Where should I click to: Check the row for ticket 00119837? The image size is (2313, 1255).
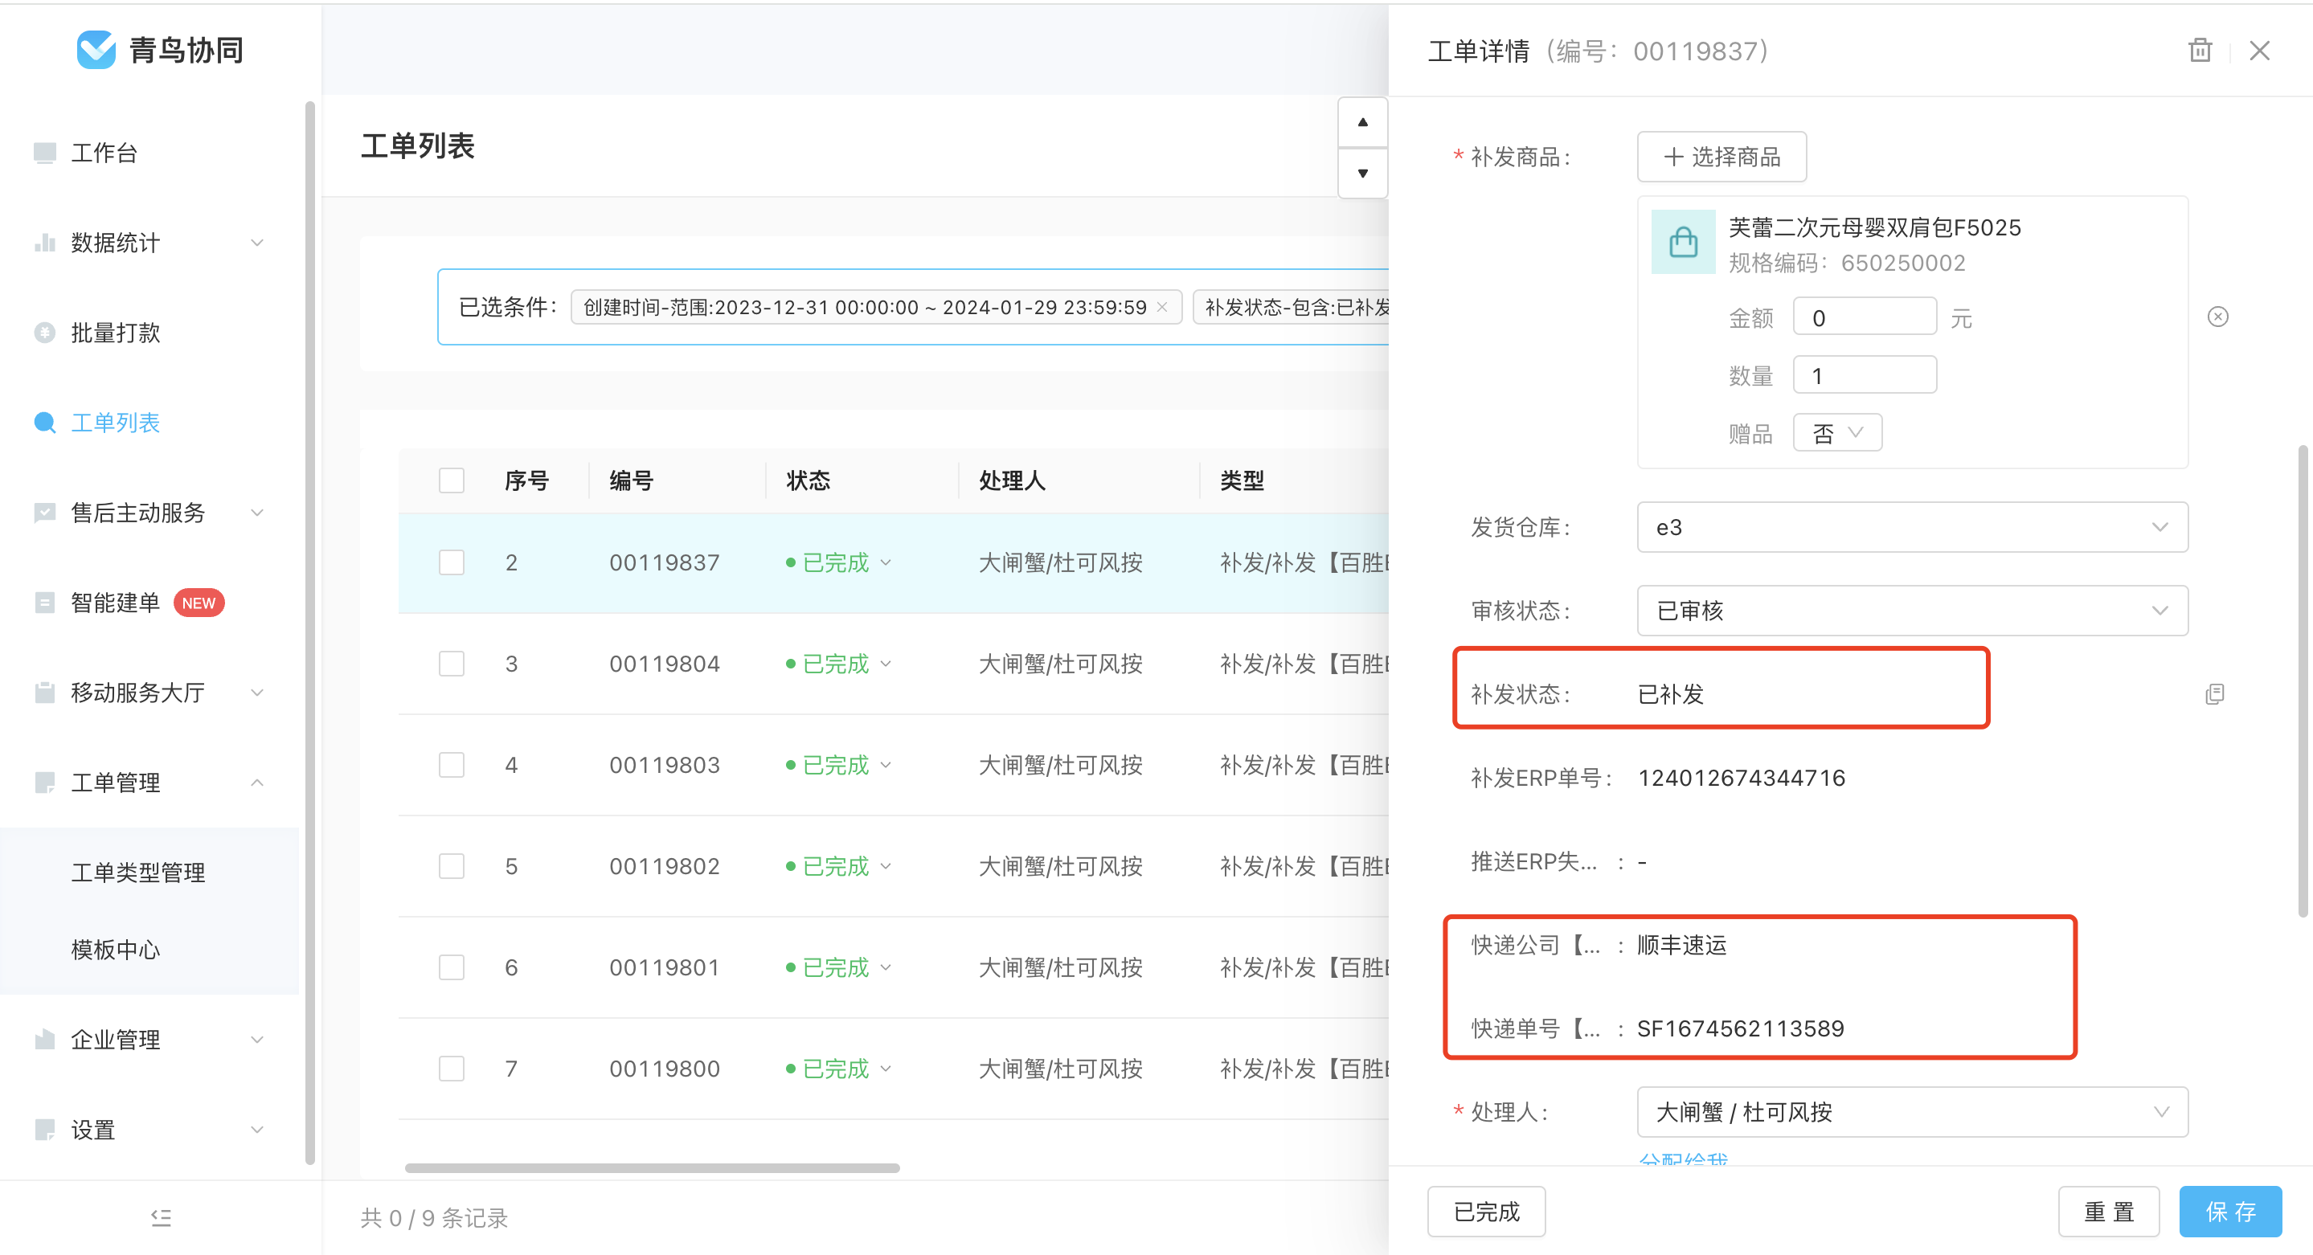(452, 562)
